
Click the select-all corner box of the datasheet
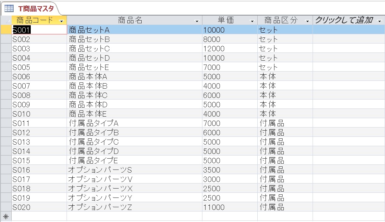click(x=6, y=20)
